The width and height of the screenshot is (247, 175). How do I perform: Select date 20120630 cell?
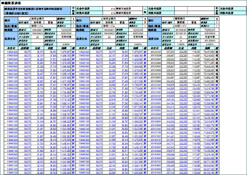(155, 70)
